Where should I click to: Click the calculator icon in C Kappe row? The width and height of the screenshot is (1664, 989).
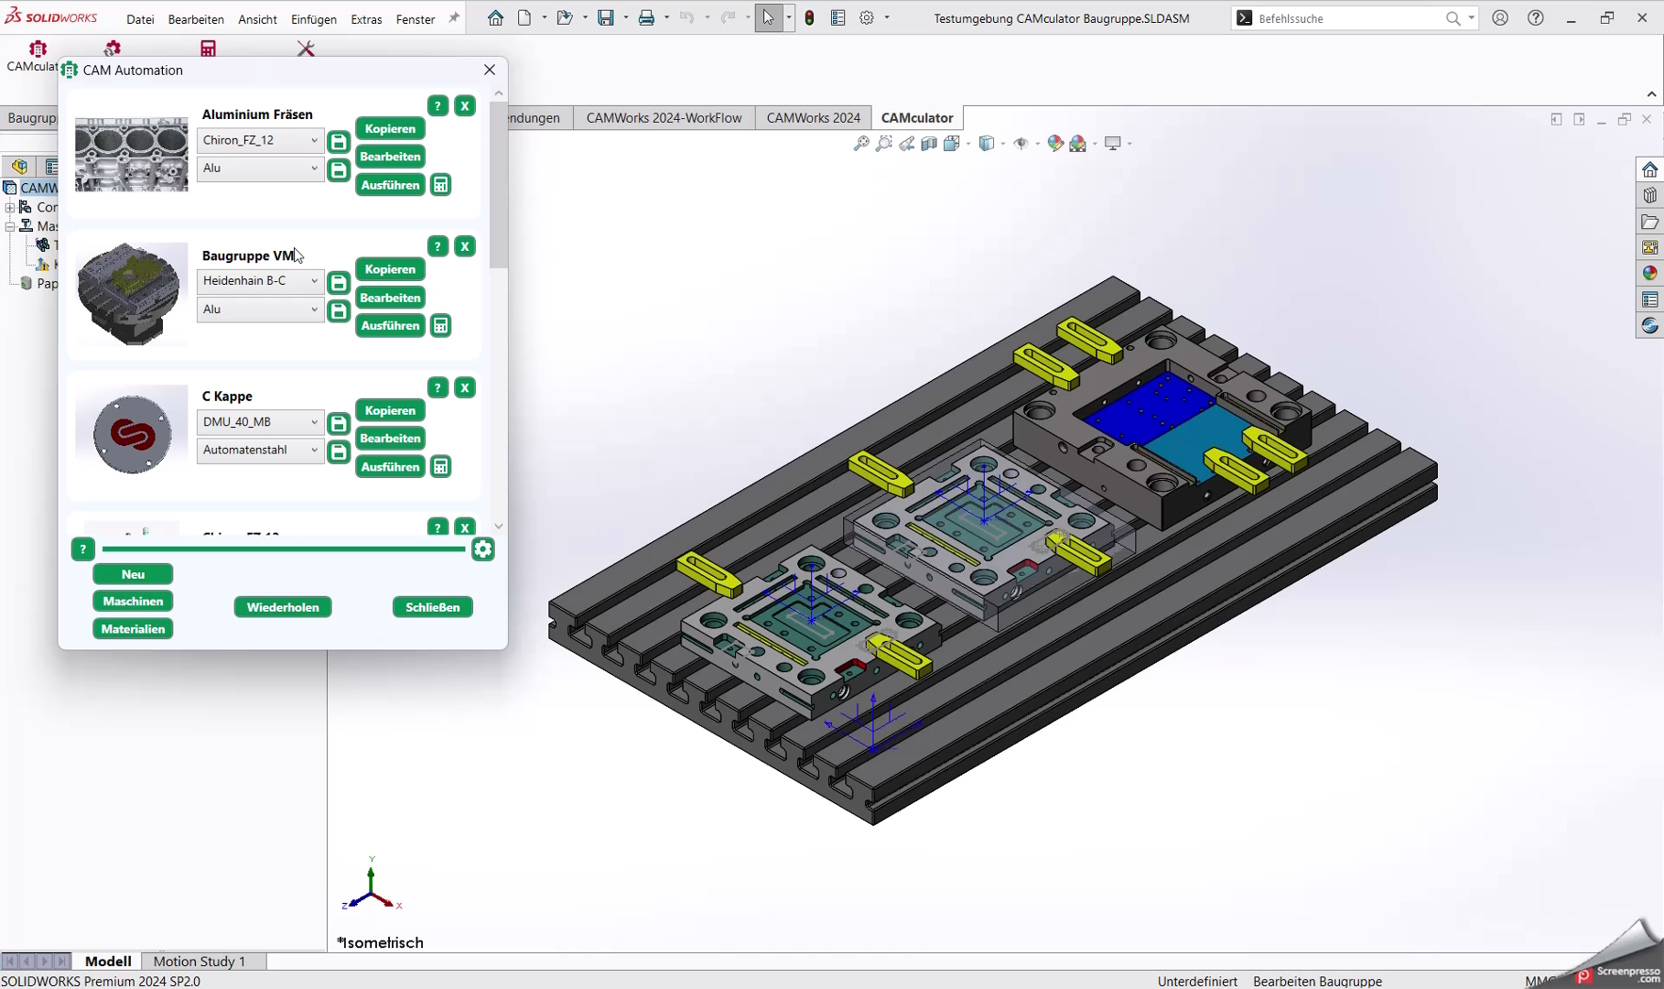441,467
